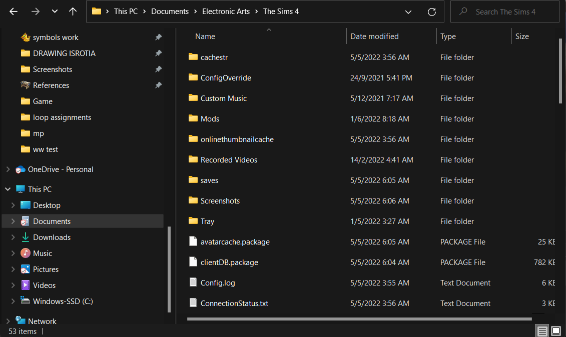Click the folder icon in address bar
566x337 pixels.
(97, 11)
